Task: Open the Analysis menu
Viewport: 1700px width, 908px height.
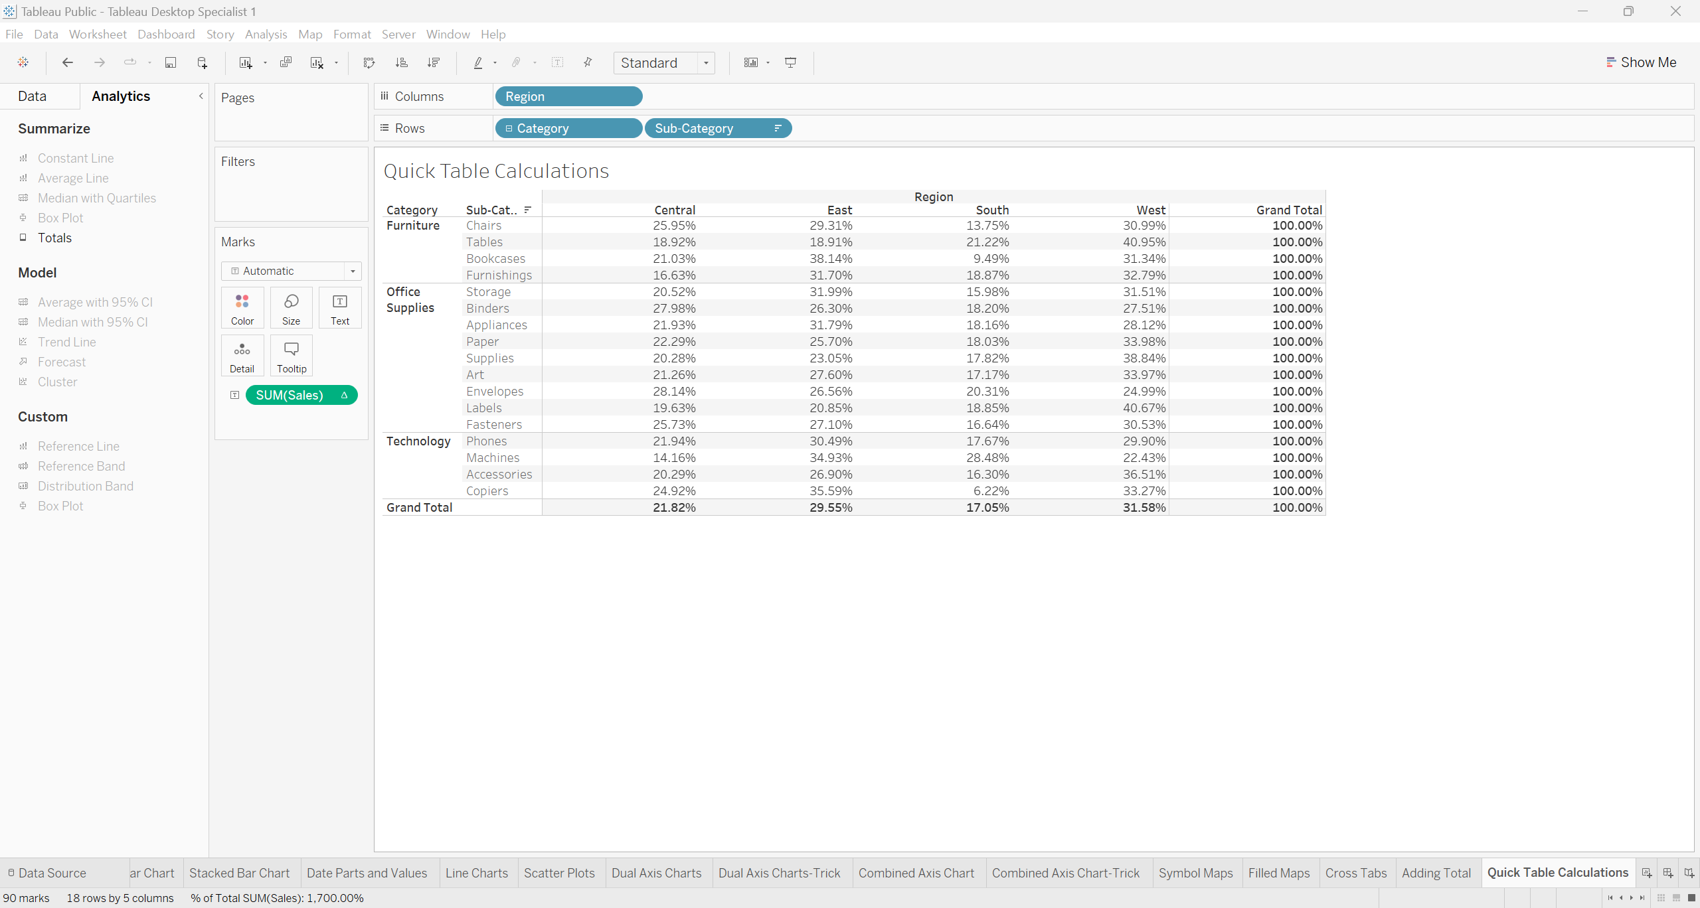Action: (266, 34)
